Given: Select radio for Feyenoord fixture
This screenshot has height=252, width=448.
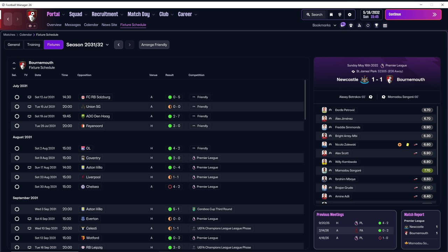Looking at the screenshot, I should point(17,126).
